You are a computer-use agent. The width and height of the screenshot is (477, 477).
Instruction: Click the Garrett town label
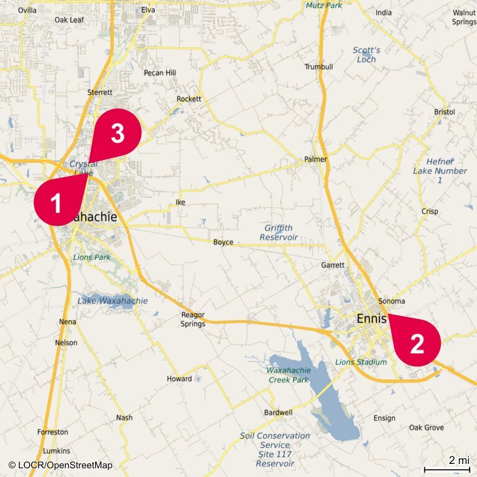coord(333,265)
